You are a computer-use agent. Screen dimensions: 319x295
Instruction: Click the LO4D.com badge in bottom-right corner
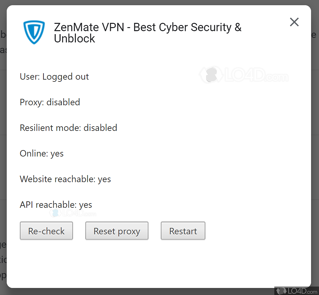coord(296,290)
